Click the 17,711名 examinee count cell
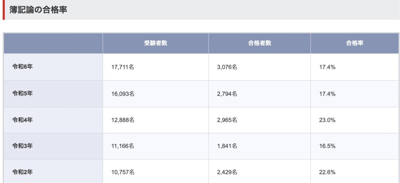 (x=156, y=67)
